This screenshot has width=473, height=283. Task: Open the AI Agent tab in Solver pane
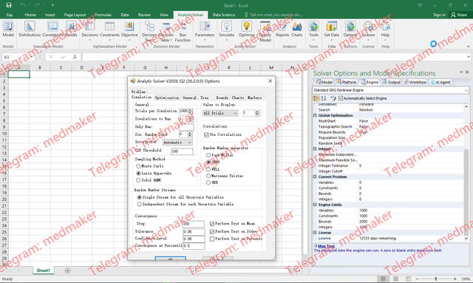pyautogui.click(x=440, y=82)
